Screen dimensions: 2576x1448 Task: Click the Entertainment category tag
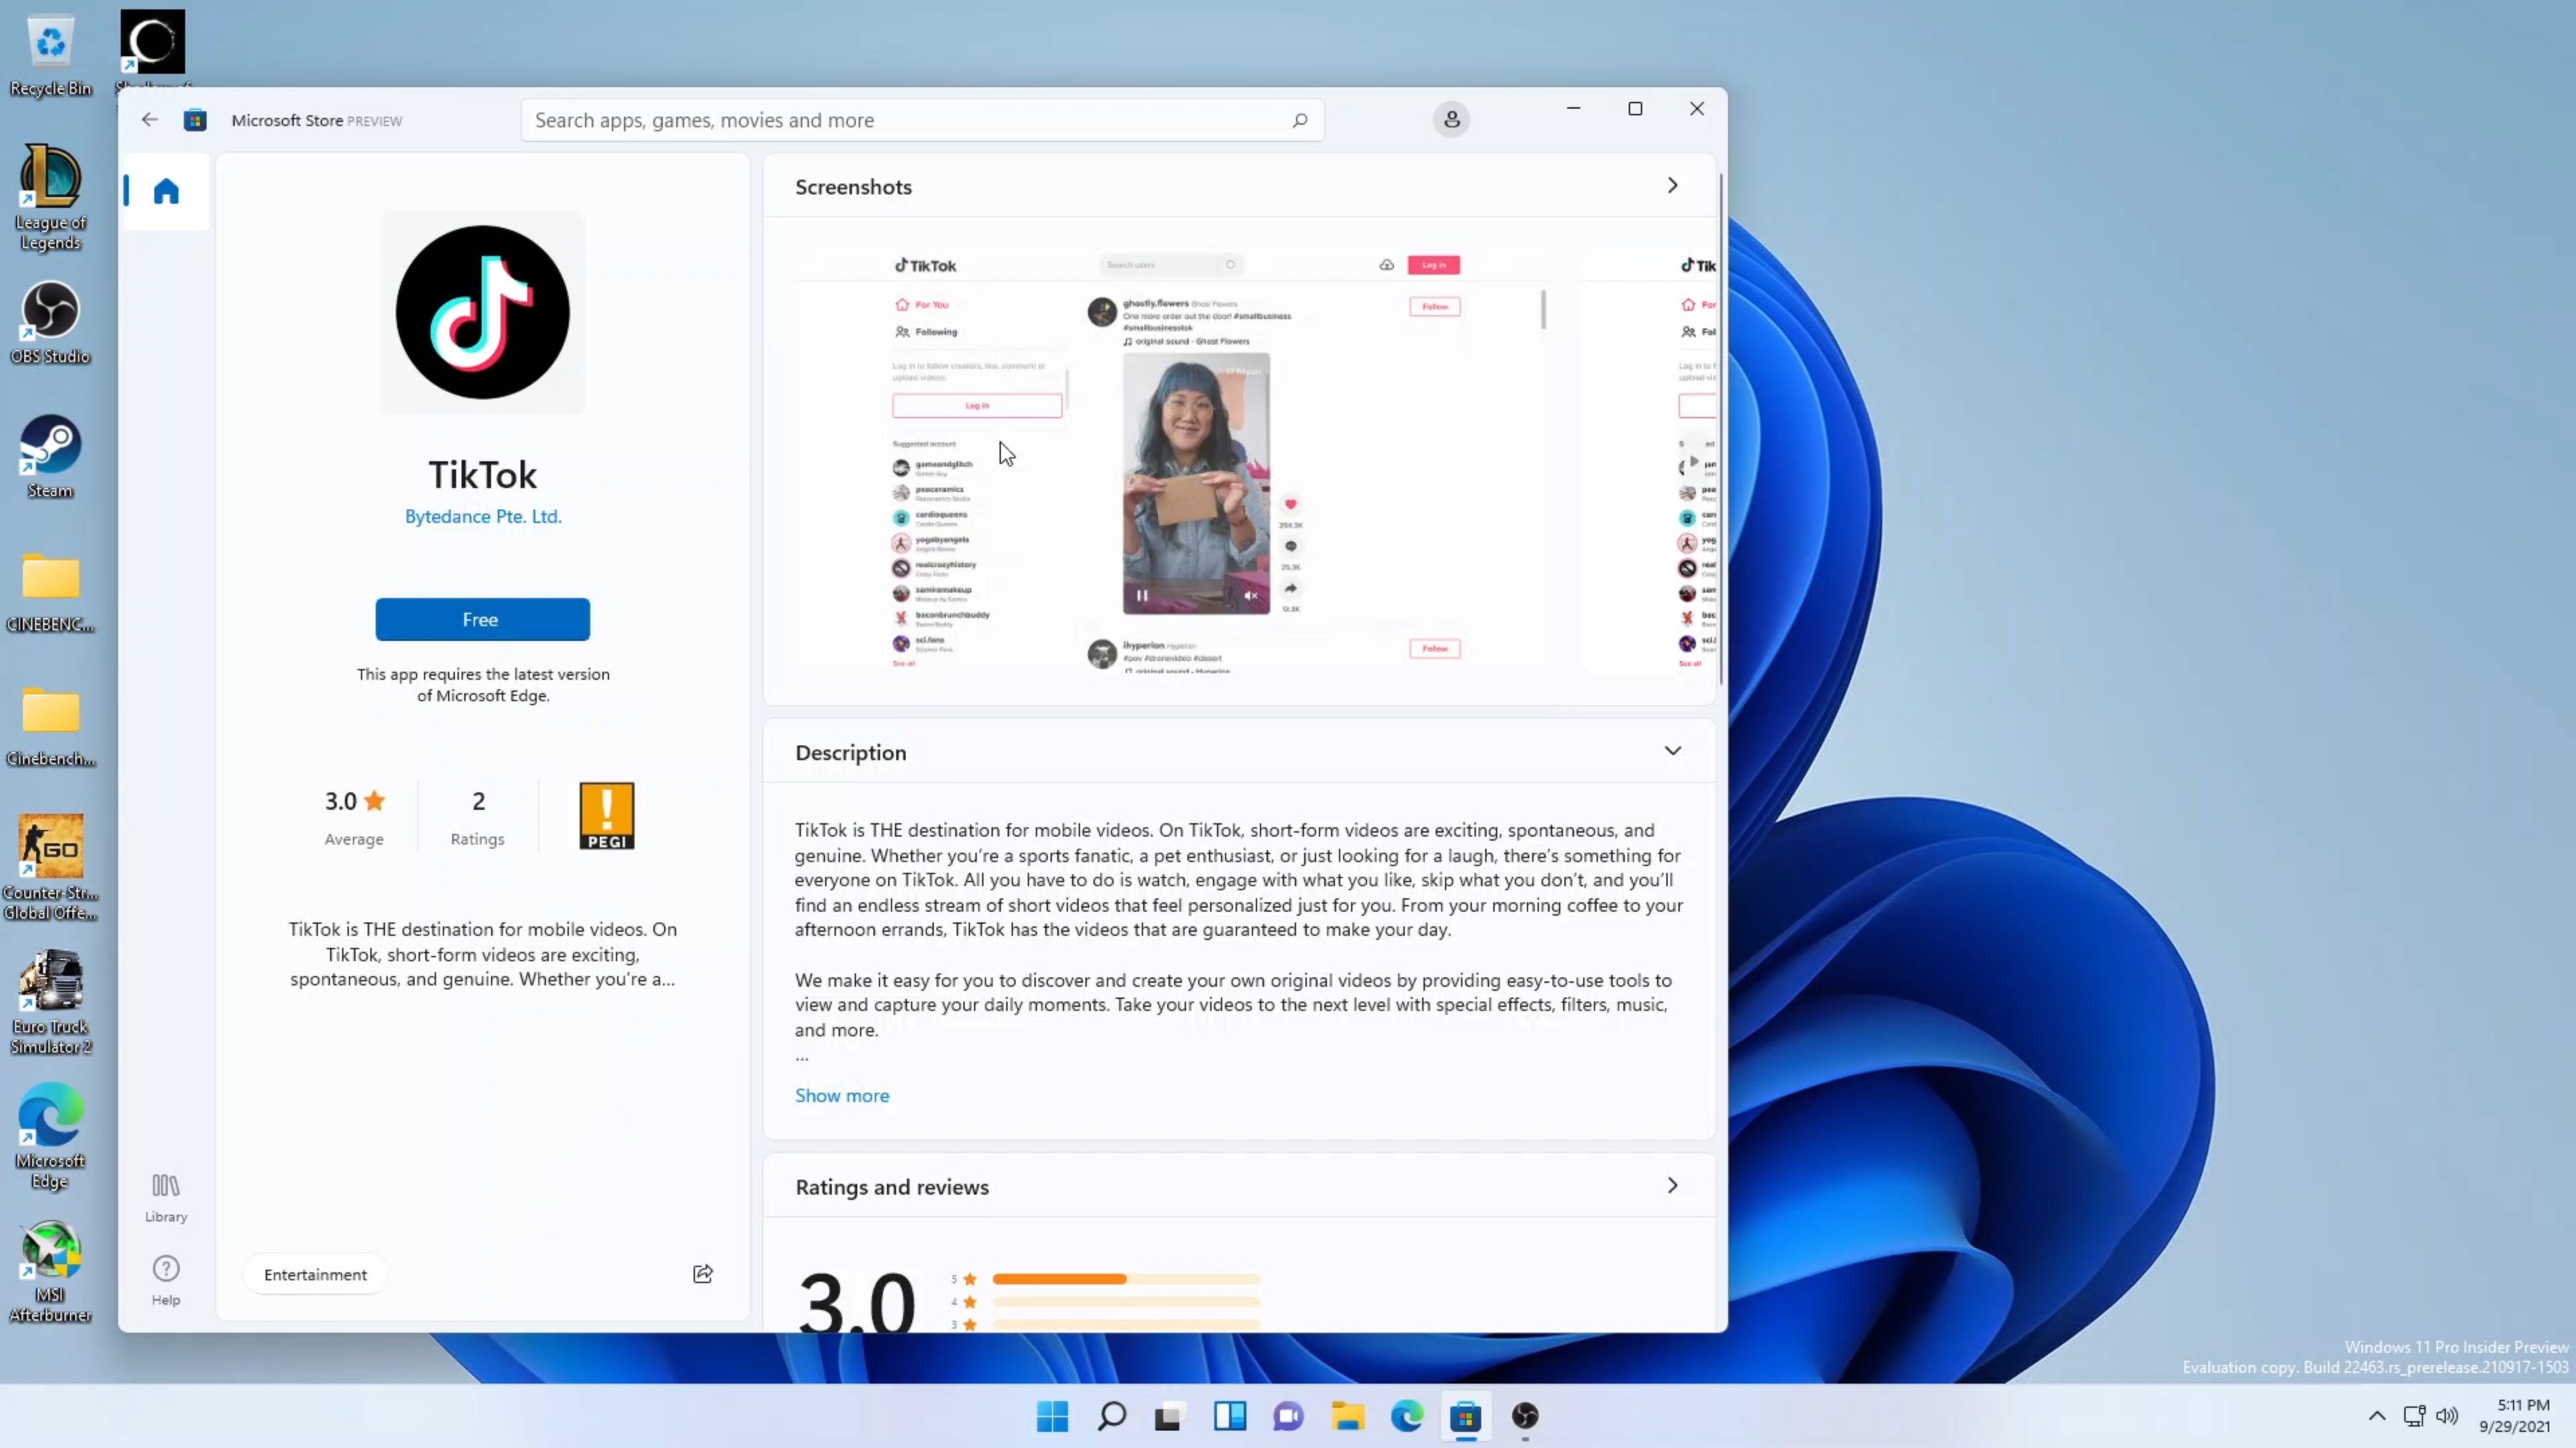click(315, 1274)
